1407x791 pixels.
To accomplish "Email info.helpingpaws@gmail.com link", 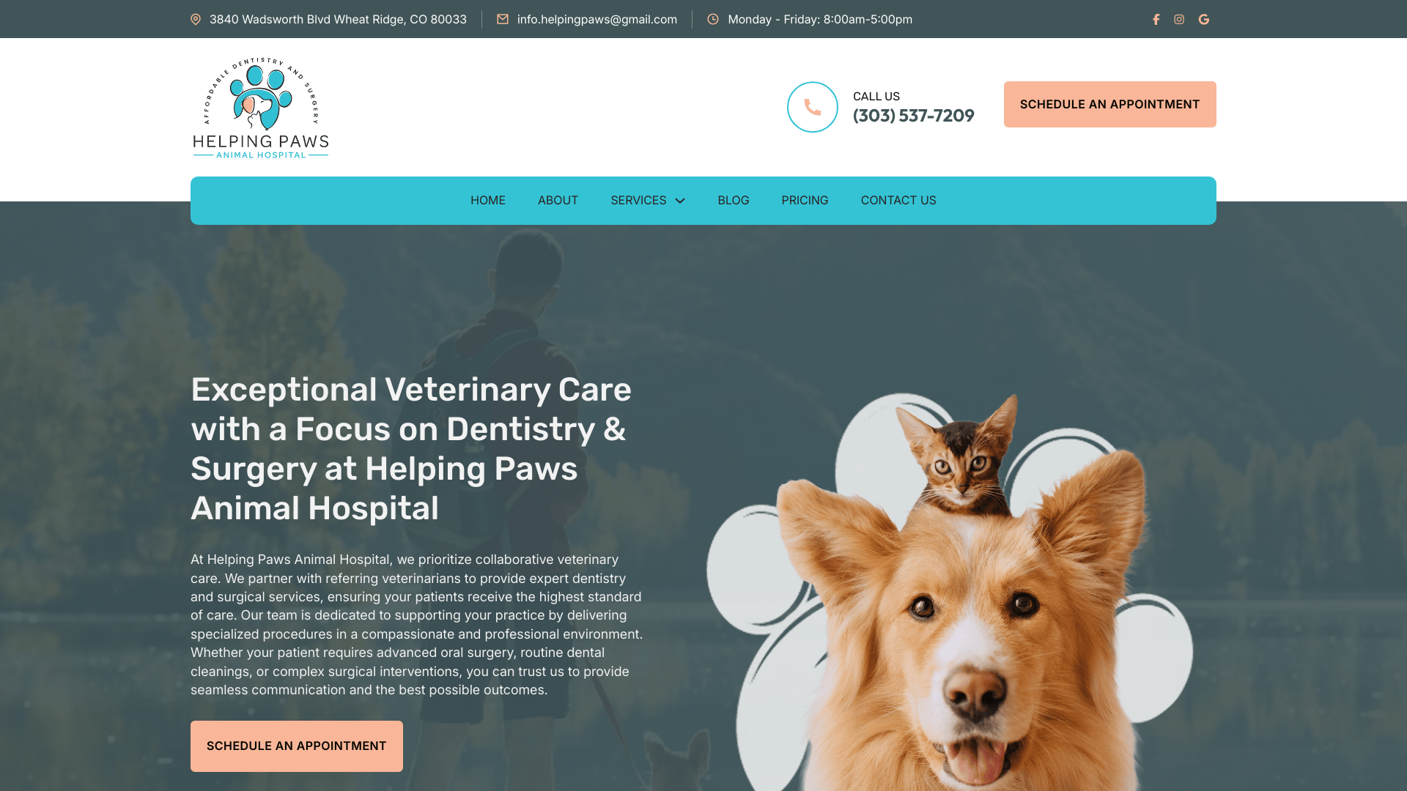I will pos(597,20).
